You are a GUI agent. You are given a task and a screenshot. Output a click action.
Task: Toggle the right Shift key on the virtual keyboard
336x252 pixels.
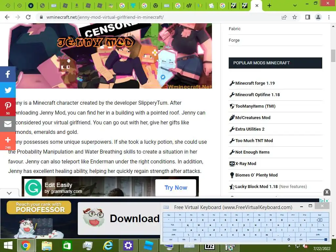[x=318, y=235]
